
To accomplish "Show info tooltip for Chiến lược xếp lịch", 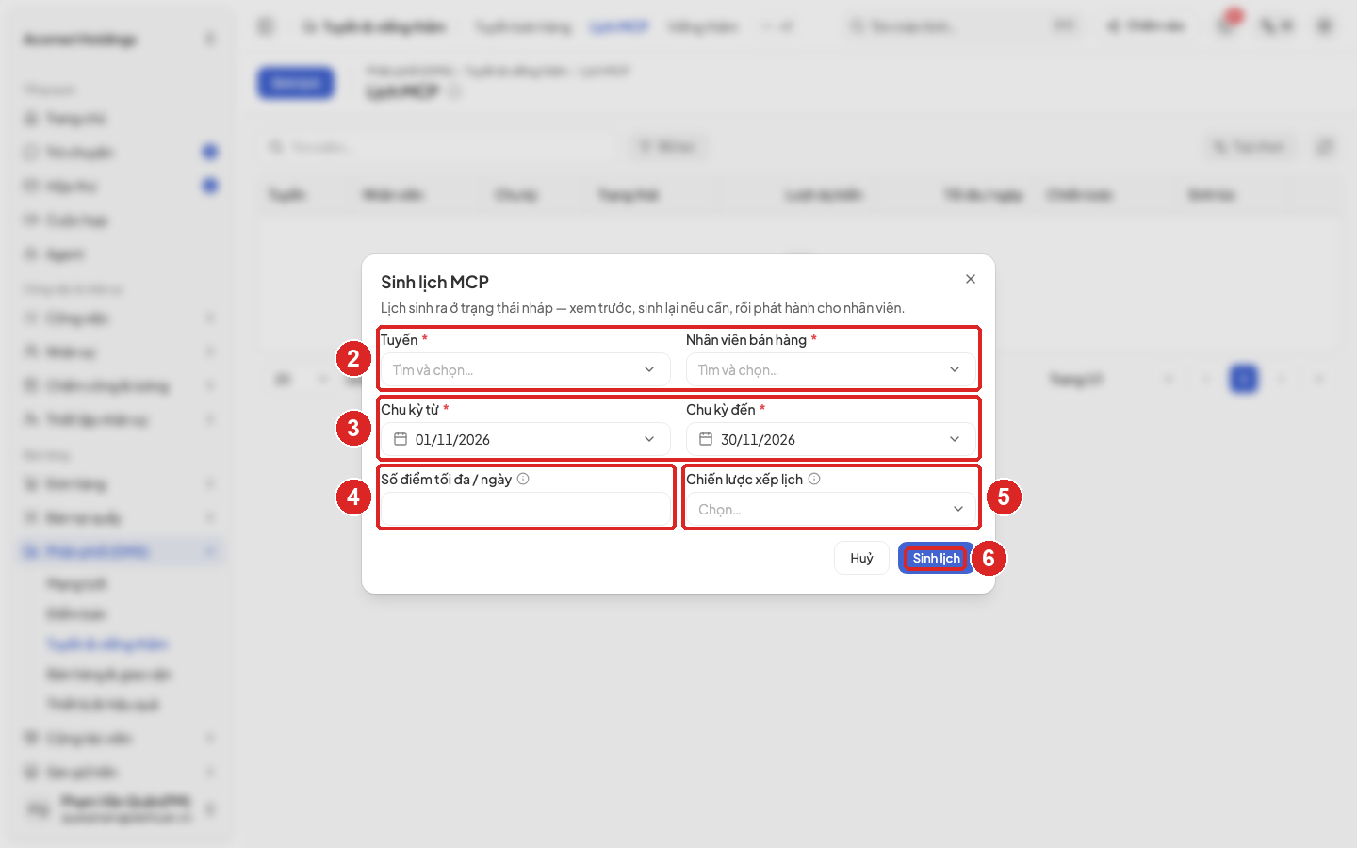I will (814, 479).
